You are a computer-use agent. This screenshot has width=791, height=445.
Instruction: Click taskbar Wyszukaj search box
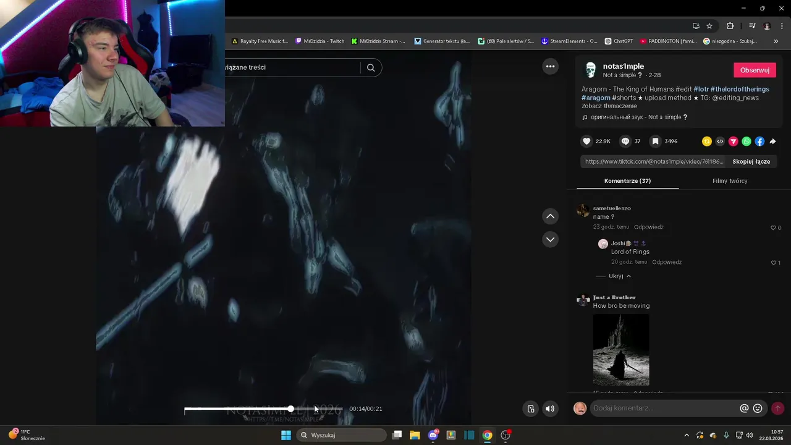(341, 435)
